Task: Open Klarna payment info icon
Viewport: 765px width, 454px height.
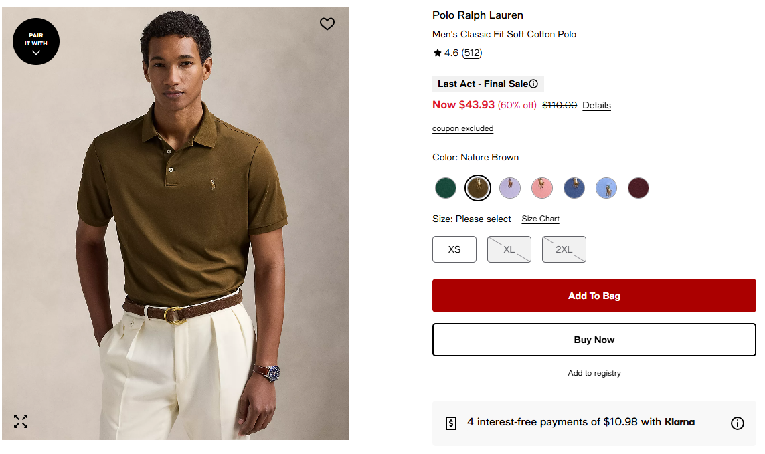Action: pos(737,423)
